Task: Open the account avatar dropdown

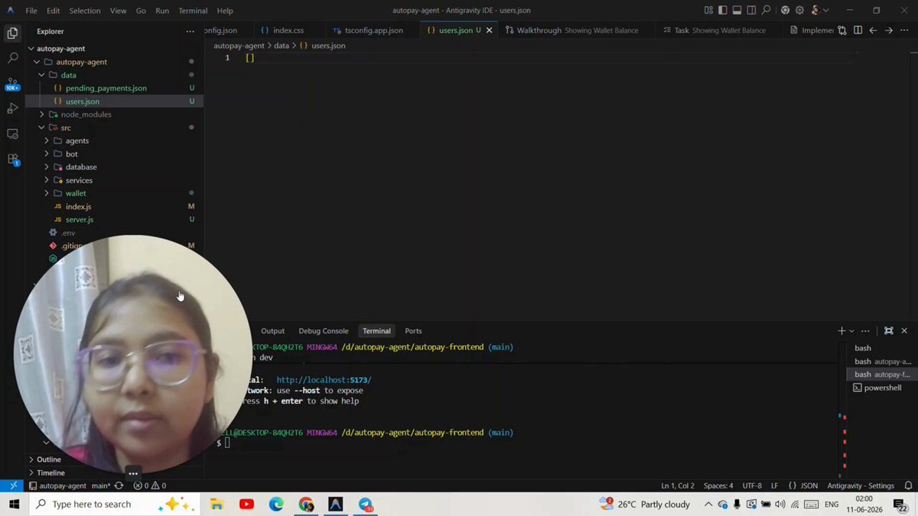Action: click(819, 11)
